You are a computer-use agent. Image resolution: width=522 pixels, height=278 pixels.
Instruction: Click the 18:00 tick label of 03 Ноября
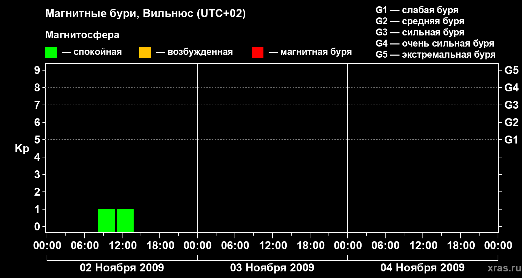click(310, 246)
